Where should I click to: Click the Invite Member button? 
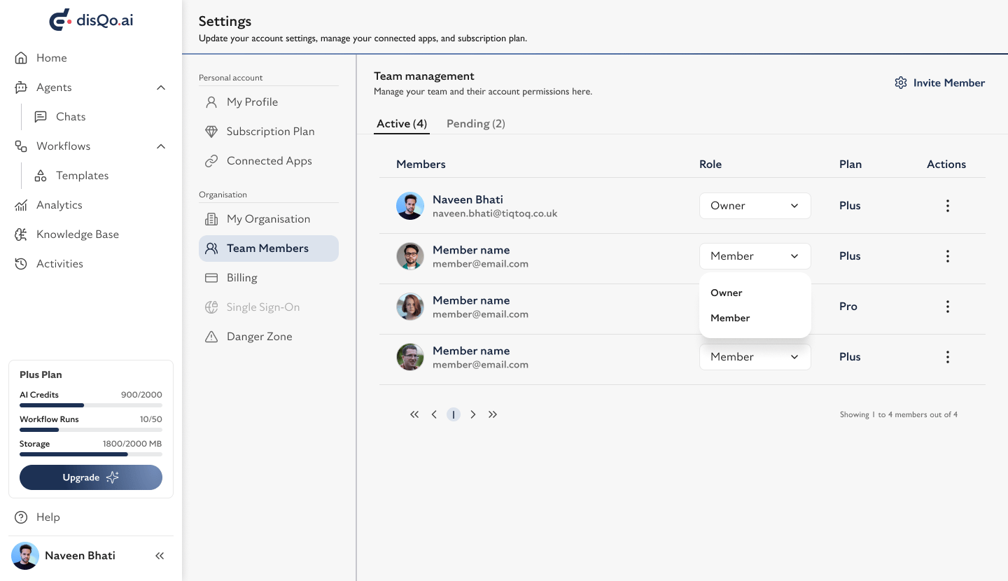tap(940, 83)
